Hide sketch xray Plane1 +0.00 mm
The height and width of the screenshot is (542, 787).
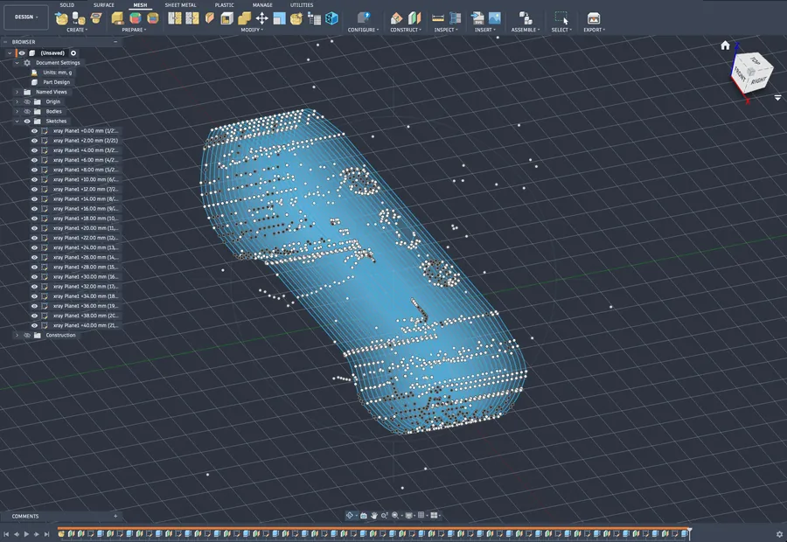coord(35,131)
